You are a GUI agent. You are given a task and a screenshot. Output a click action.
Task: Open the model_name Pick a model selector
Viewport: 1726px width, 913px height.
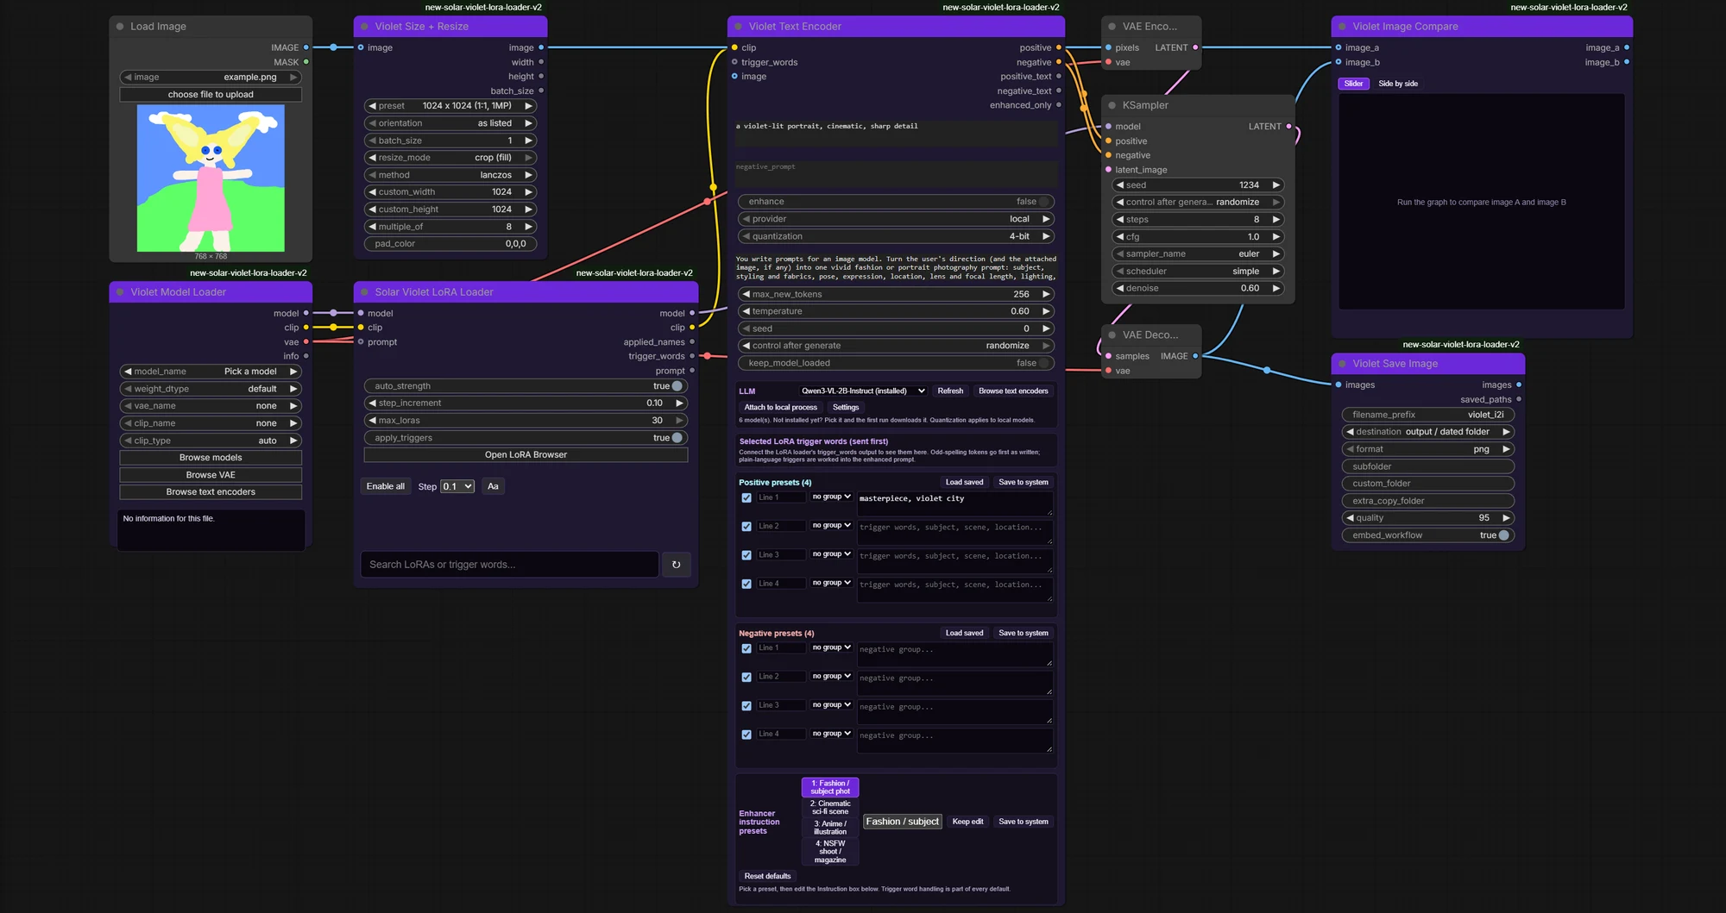point(211,372)
